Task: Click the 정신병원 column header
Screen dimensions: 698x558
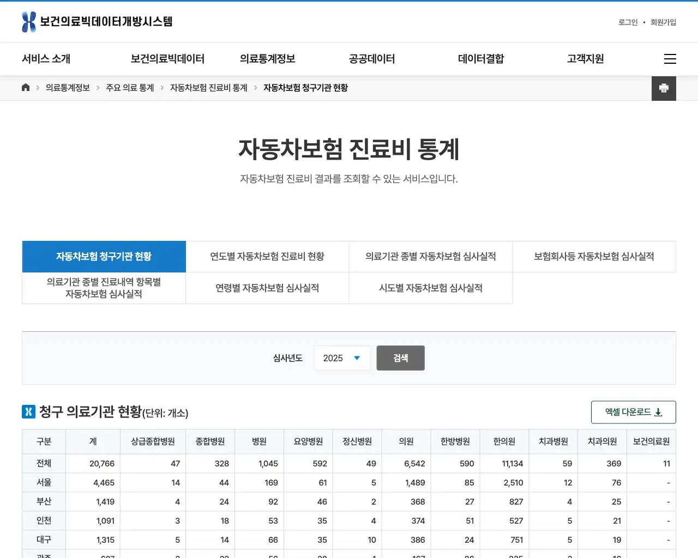Action: (358, 441)
